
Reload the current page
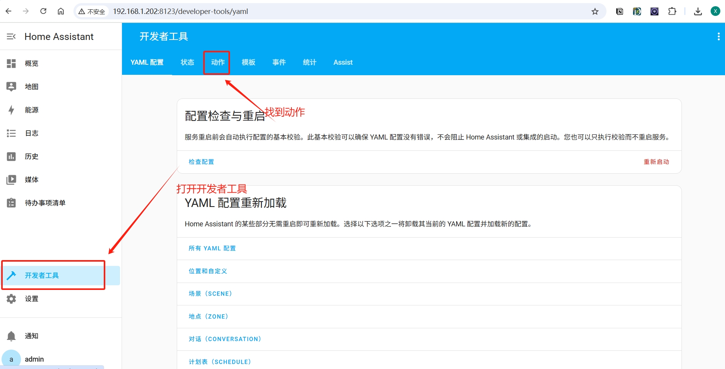coord(43,11)
